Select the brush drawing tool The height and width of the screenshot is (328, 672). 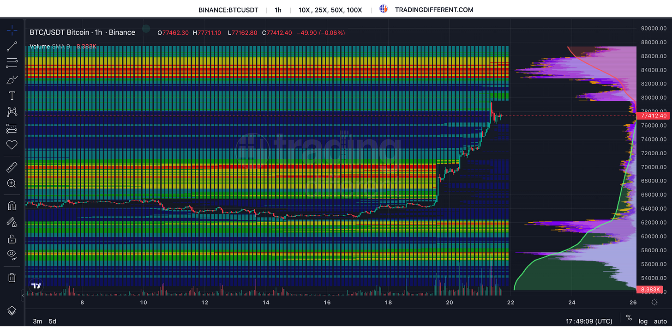[12, 79]
